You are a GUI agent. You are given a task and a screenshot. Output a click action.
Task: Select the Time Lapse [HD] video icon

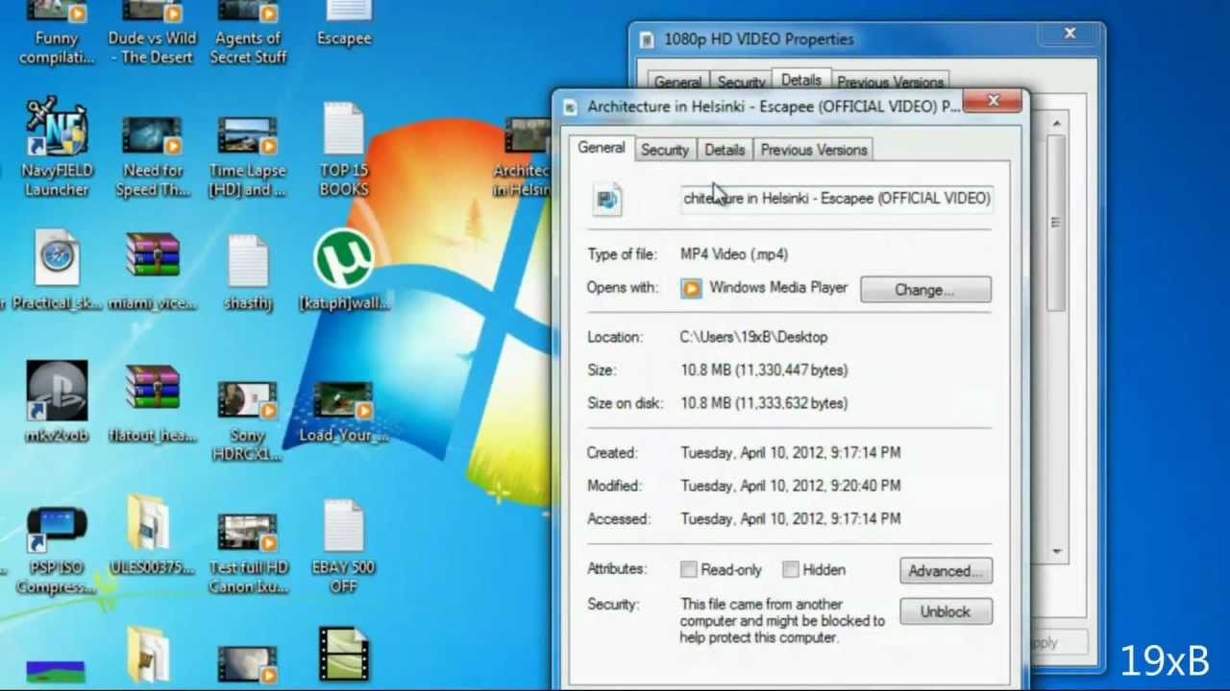point(248,135)
